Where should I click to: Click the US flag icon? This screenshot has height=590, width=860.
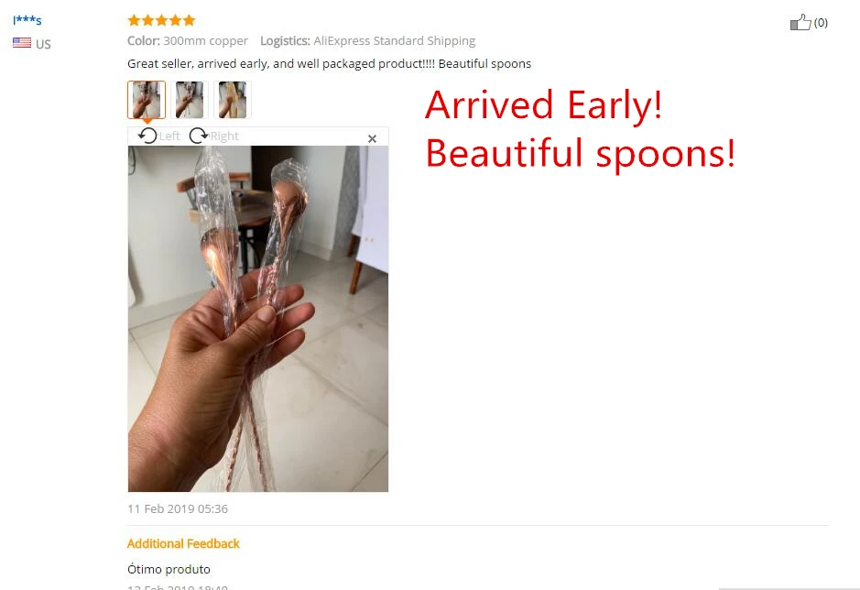tap(22, 43)
